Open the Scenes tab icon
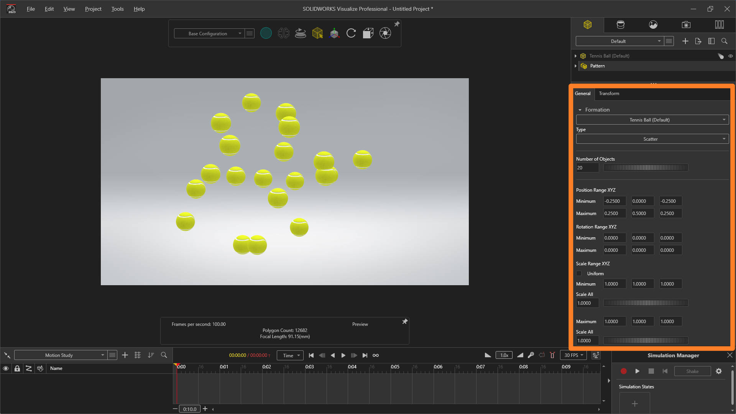736x414 pixels. click(653, 25)
